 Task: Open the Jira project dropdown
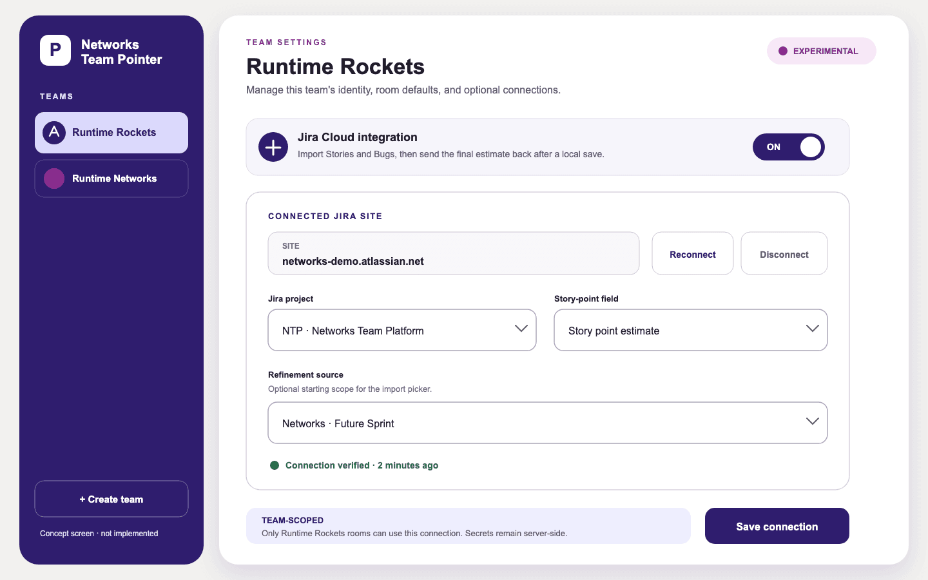402,330
